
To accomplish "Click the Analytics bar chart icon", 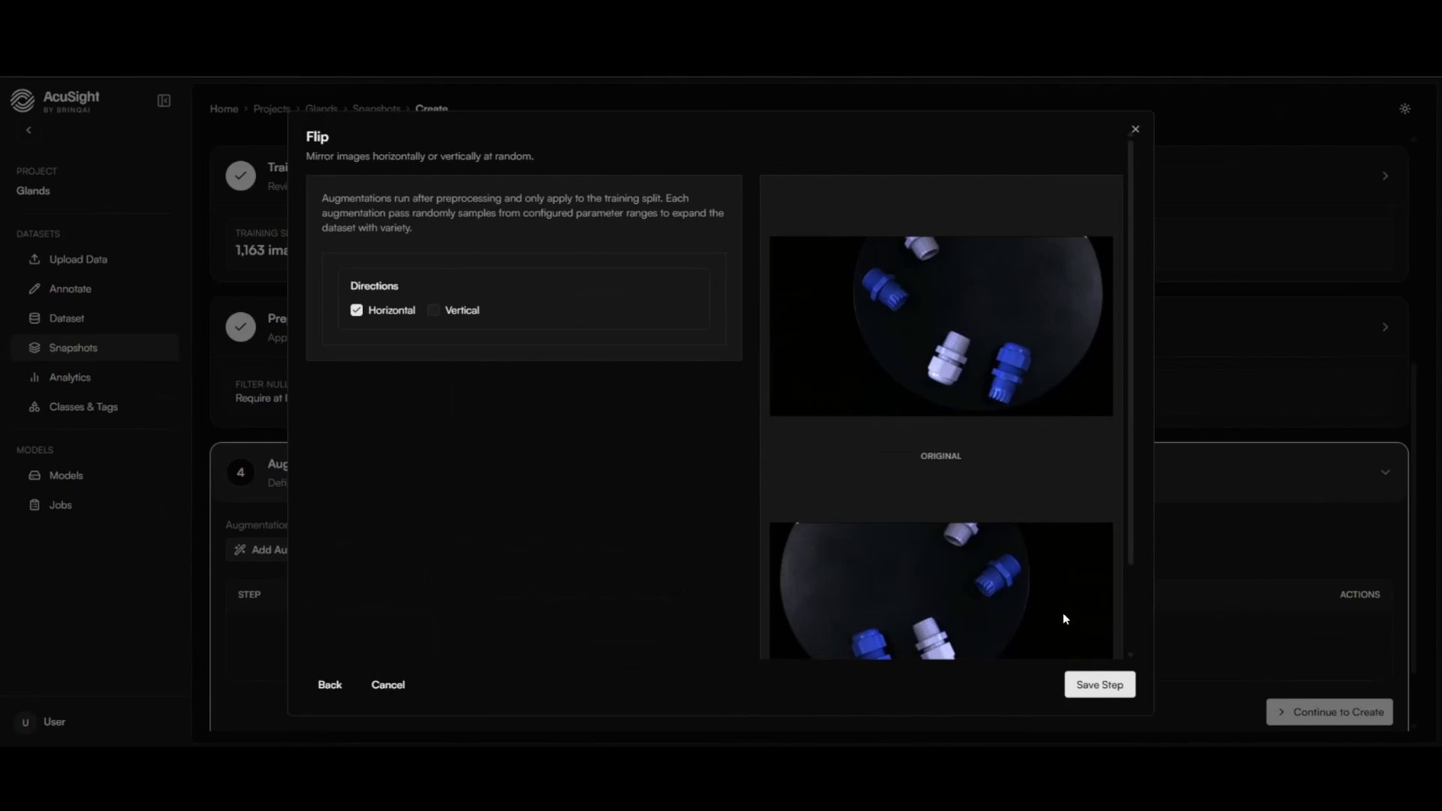I will point(35,377).
